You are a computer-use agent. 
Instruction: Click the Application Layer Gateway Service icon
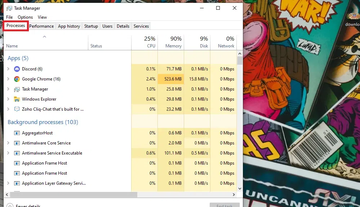pos(17,183)
